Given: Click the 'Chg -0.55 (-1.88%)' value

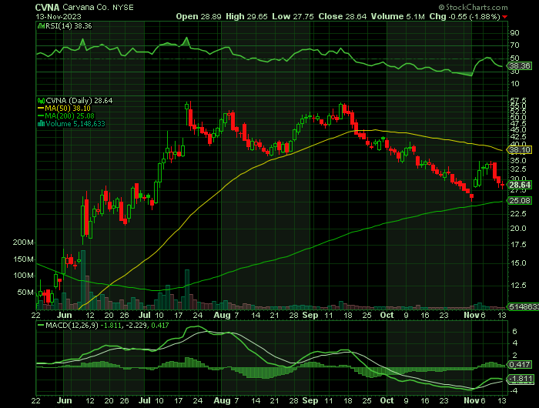Looking at the screenshot, I should point(464,16).
